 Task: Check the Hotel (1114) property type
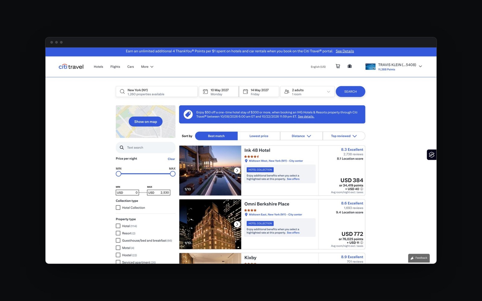click(x=118, y=226)
